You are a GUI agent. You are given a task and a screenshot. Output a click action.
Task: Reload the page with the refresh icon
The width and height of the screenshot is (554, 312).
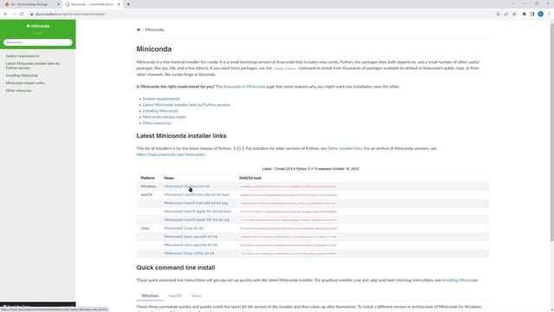(x=22, y=14)
